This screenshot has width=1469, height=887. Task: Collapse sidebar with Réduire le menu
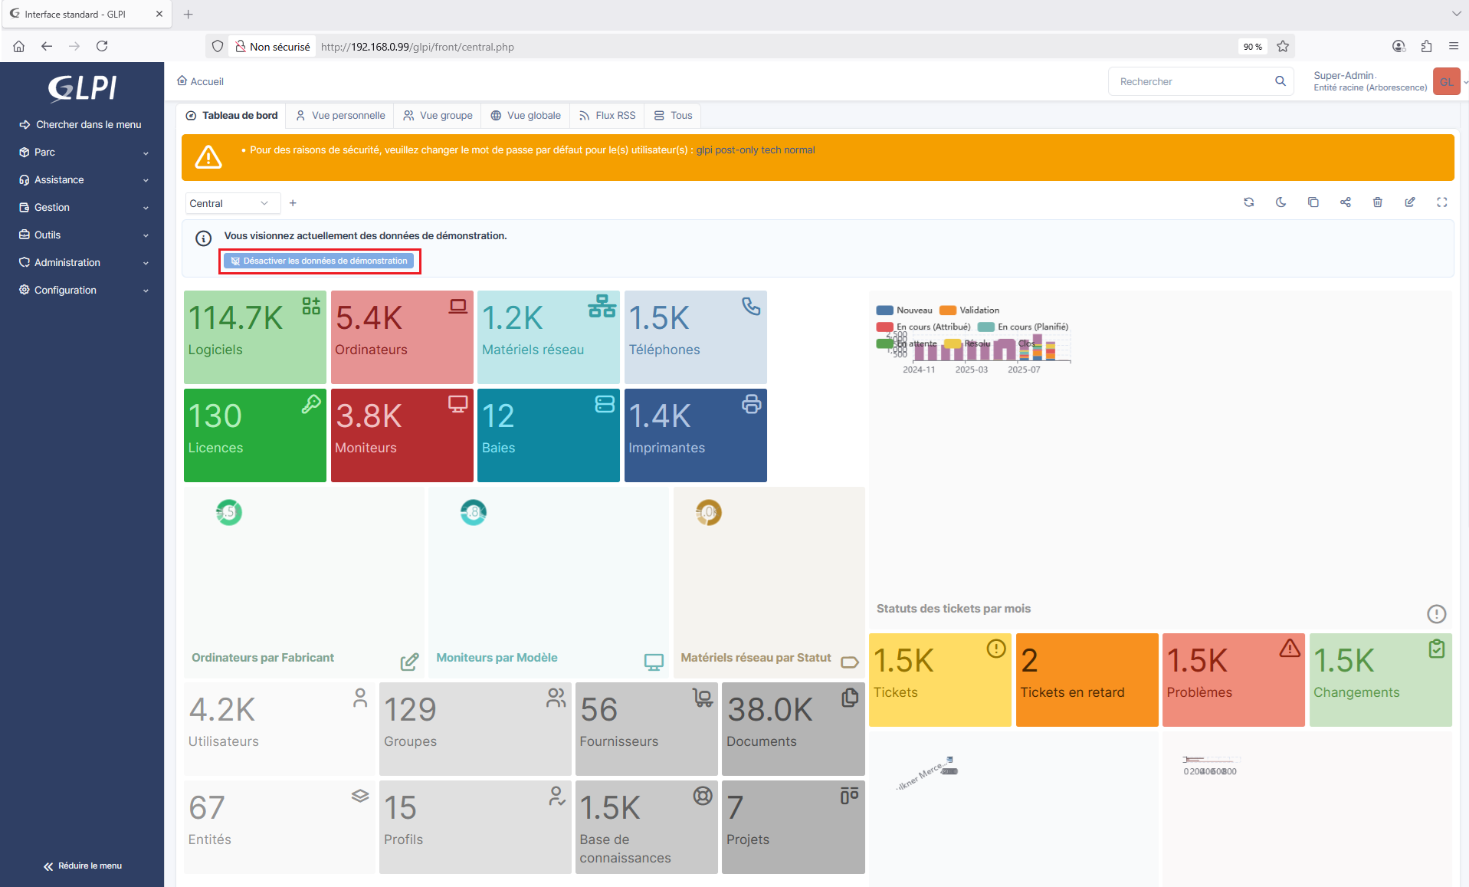pyautogui.click(x=83, y=866)
